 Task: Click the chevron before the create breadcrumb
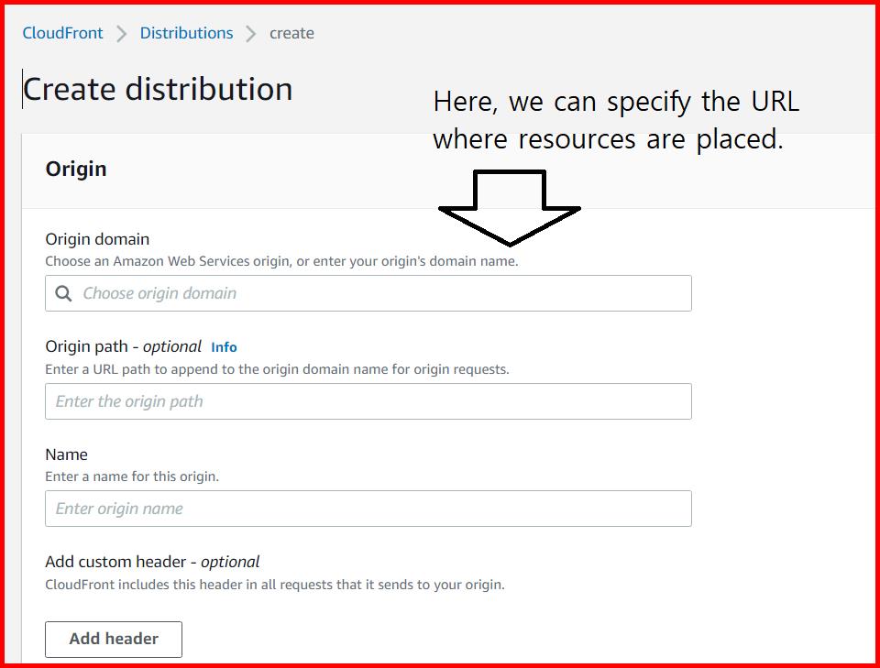pos(249,33)
